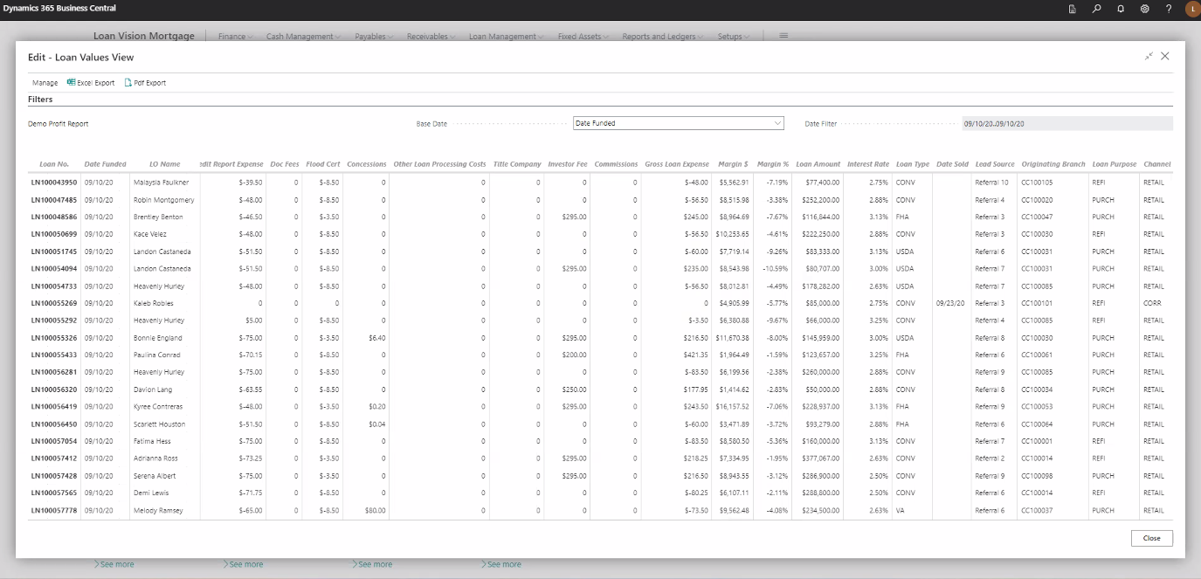Expand the Loan Management menu
This screenshot has width=1201, height=579.
[507, 36]
